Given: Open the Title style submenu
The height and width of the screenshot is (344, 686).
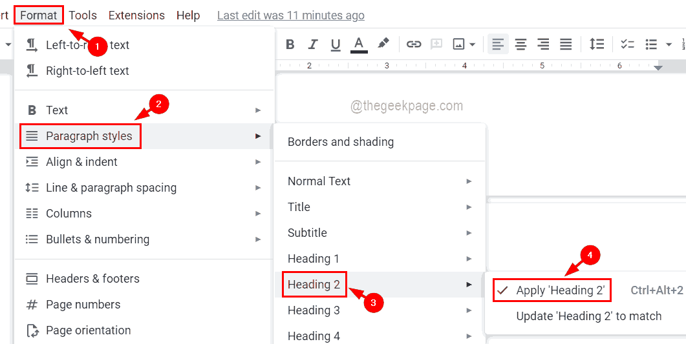Looking at the screenshot, I should pyautogui.click(x=380, y=207).
